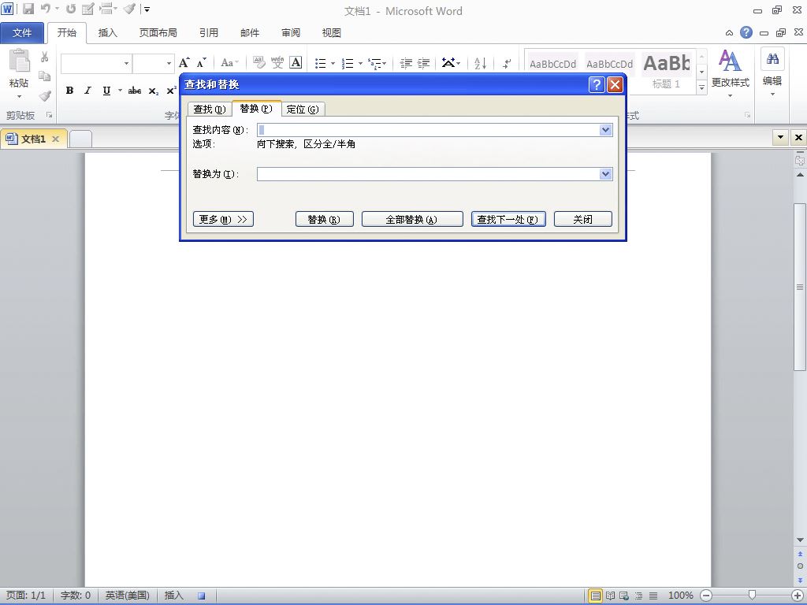The height and width of the screenshot is (605, 807).
Task: Toggle numbered list formatting
Action: tap(348, 63)
